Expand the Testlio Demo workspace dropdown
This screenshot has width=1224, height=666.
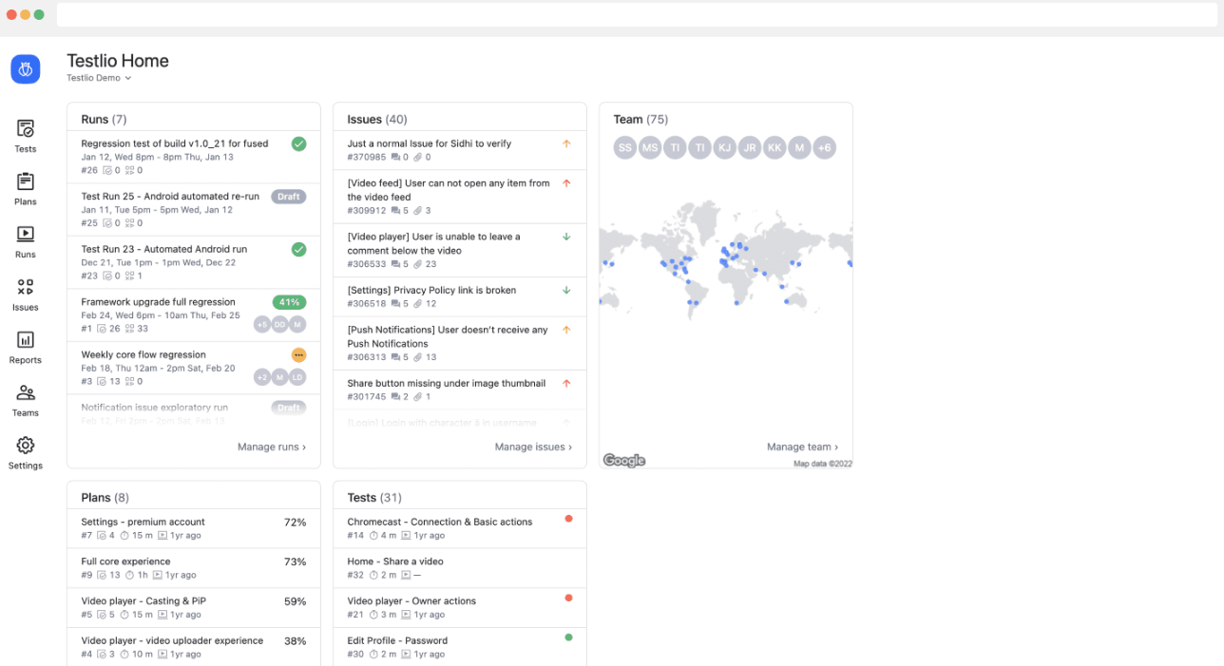click(99, 78)
